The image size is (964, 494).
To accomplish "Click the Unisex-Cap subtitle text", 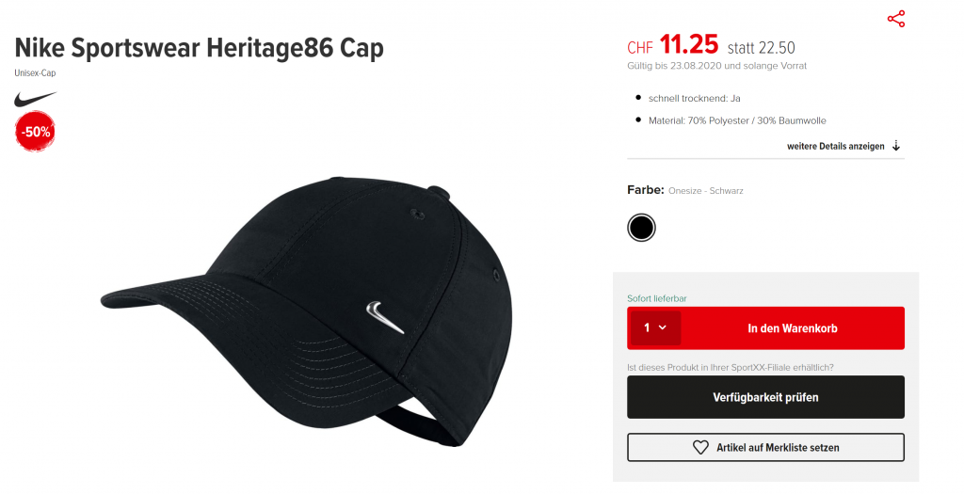I will tap(35, 73).
